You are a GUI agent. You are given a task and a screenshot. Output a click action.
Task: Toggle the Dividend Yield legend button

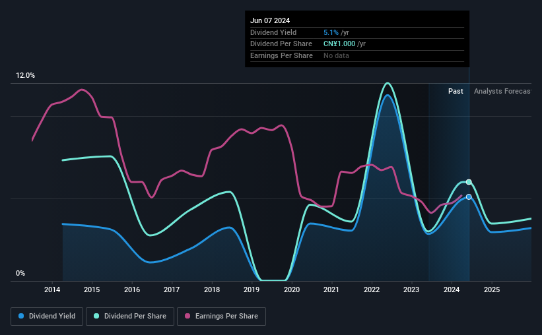(47, 317)
